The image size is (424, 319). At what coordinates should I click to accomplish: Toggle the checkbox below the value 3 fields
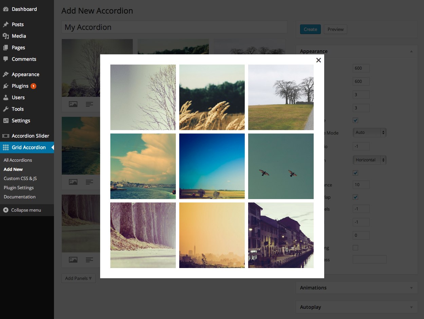tap(355, 120)
